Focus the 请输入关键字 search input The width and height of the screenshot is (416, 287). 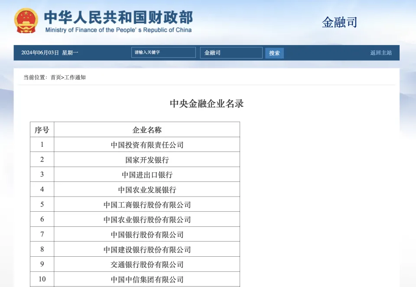pyautogui.click(x=163, y=52)
